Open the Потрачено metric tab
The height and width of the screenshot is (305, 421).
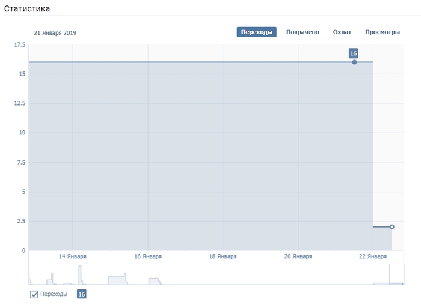coord(303,32)
